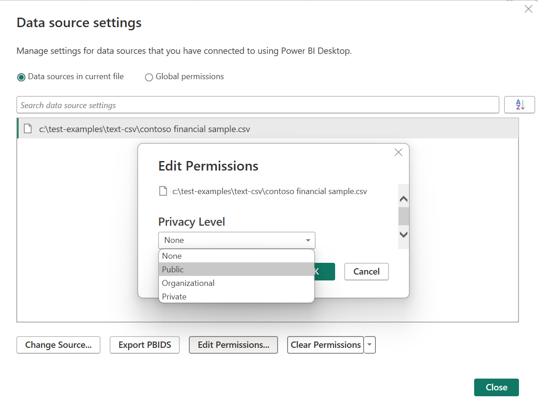Dismiss Edit Permissions via its X icon
538x408 pixels.
pos(398,152)
